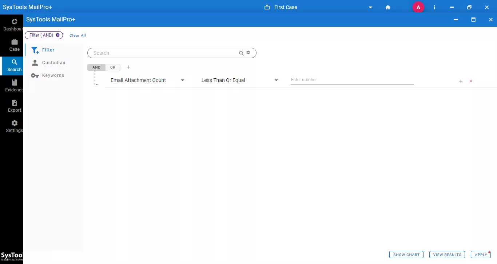Open the three-dot more options menu
The image size is (497, 264).
[434, 7]
